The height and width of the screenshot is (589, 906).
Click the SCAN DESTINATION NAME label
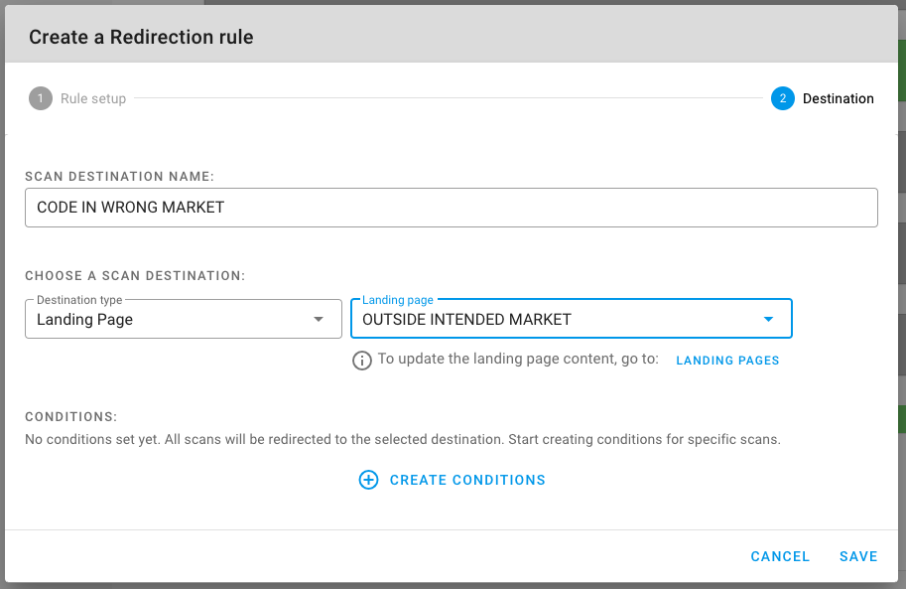[x=120, y=177]
